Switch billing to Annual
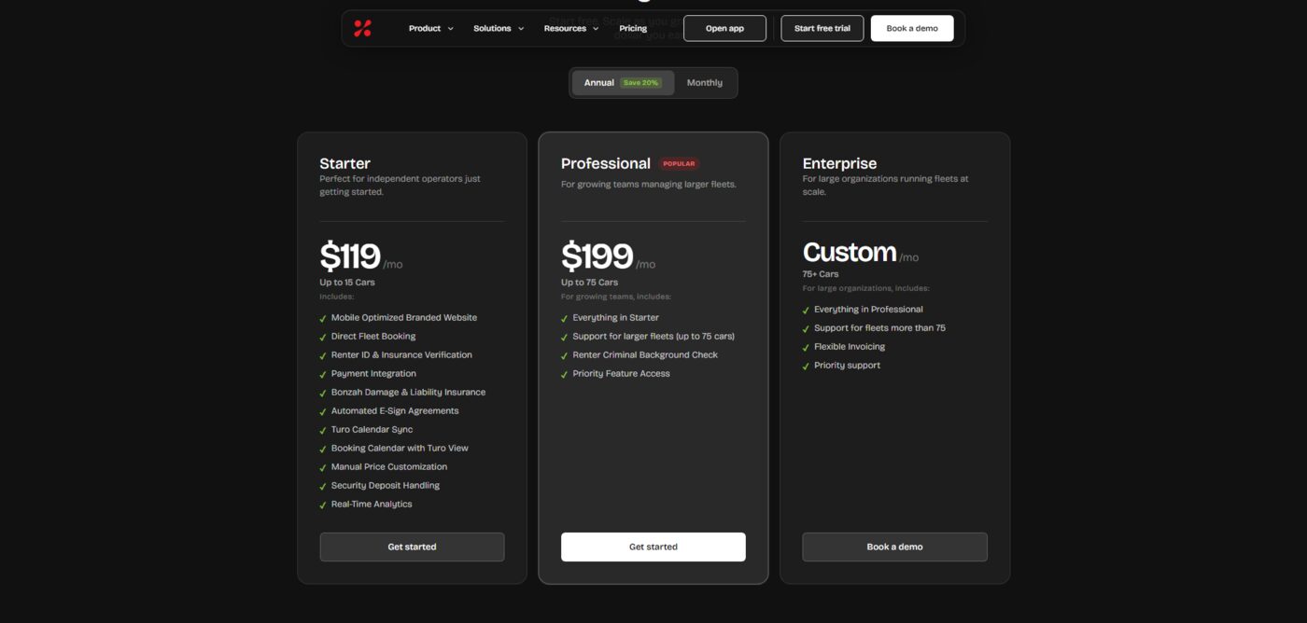 [x=623, y=82]
